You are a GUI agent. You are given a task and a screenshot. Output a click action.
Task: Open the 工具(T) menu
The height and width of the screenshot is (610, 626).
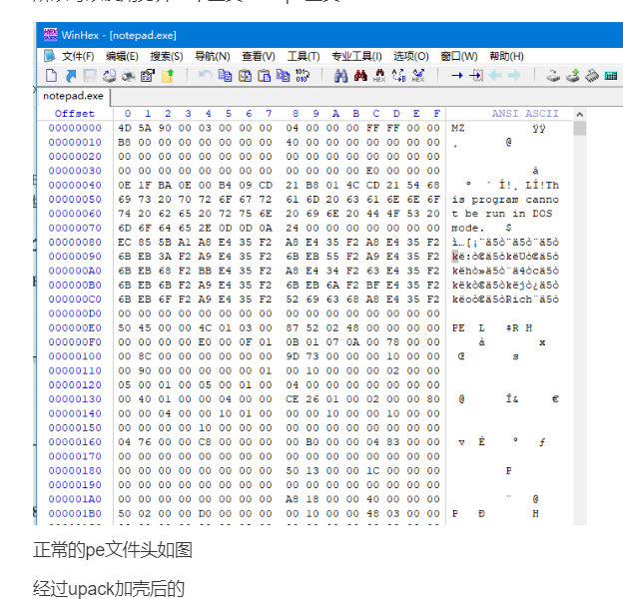pos(304,56)
